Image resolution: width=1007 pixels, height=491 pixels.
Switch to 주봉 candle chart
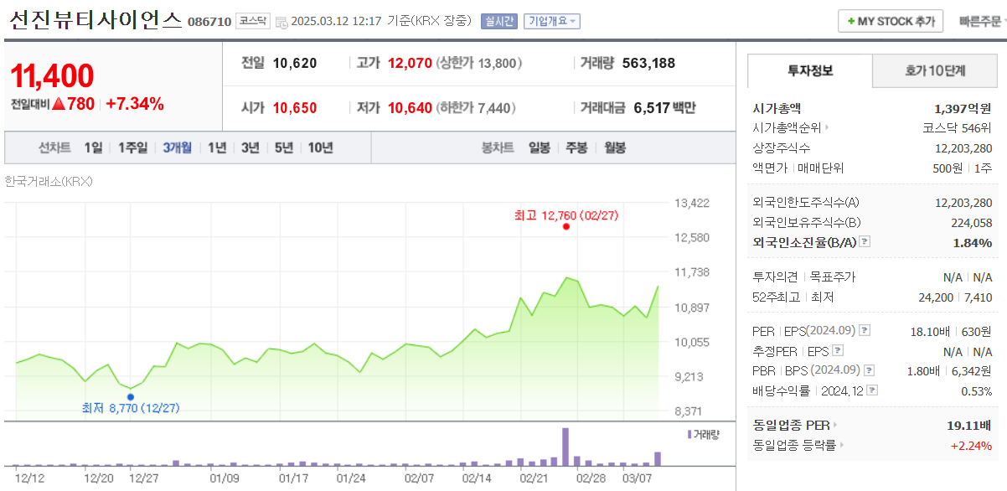[x=576, y=147]
